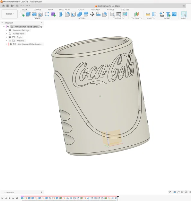Click the Configure Model icon
The height and width of the screenshot is (201, 191).
pyautogui.click(x=112, y=14)
